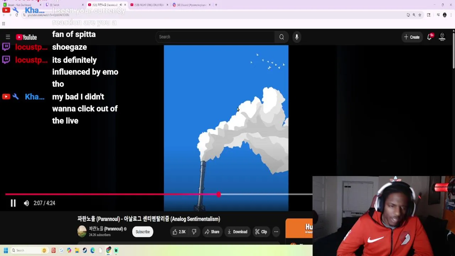This screenshot has width=455, height=256.
Task: Open the active Chrome taskbar icon
Action: 108,250
